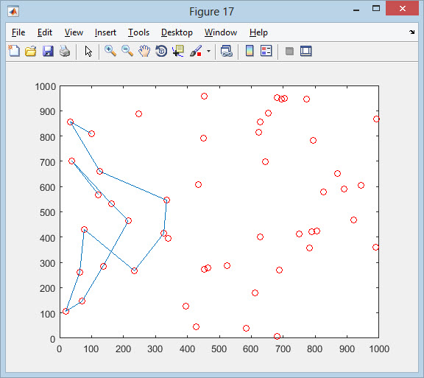Toggle the Data Cursor tool
424x378 pixels.
point(178,51)
